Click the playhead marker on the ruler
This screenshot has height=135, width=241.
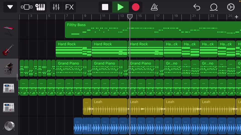[130, 17]
